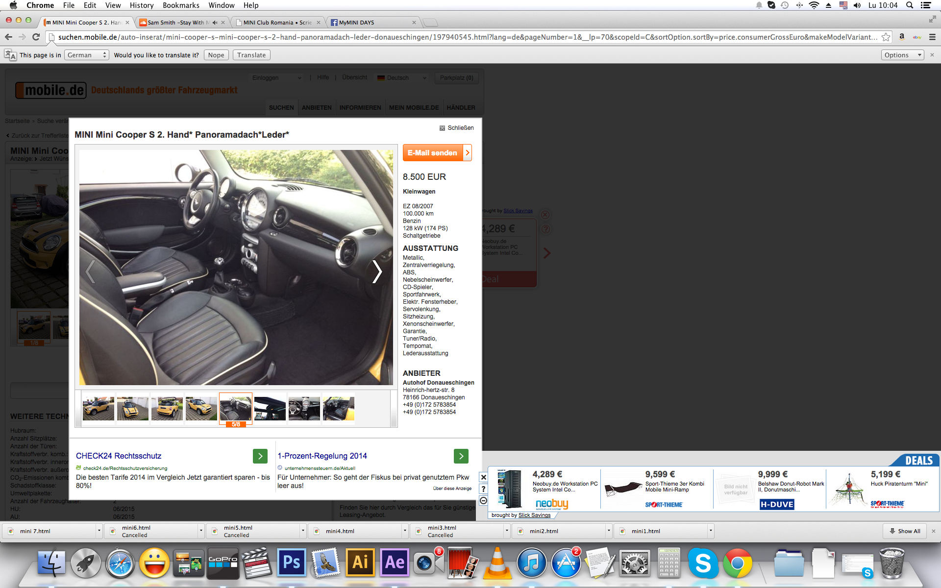Open the Chrome hamburger menu

[932, 37]
